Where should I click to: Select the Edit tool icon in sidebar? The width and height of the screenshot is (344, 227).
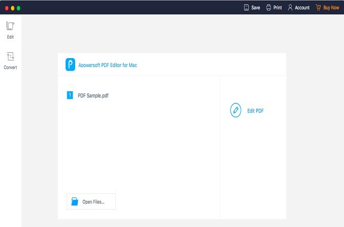tap(10, 26)
